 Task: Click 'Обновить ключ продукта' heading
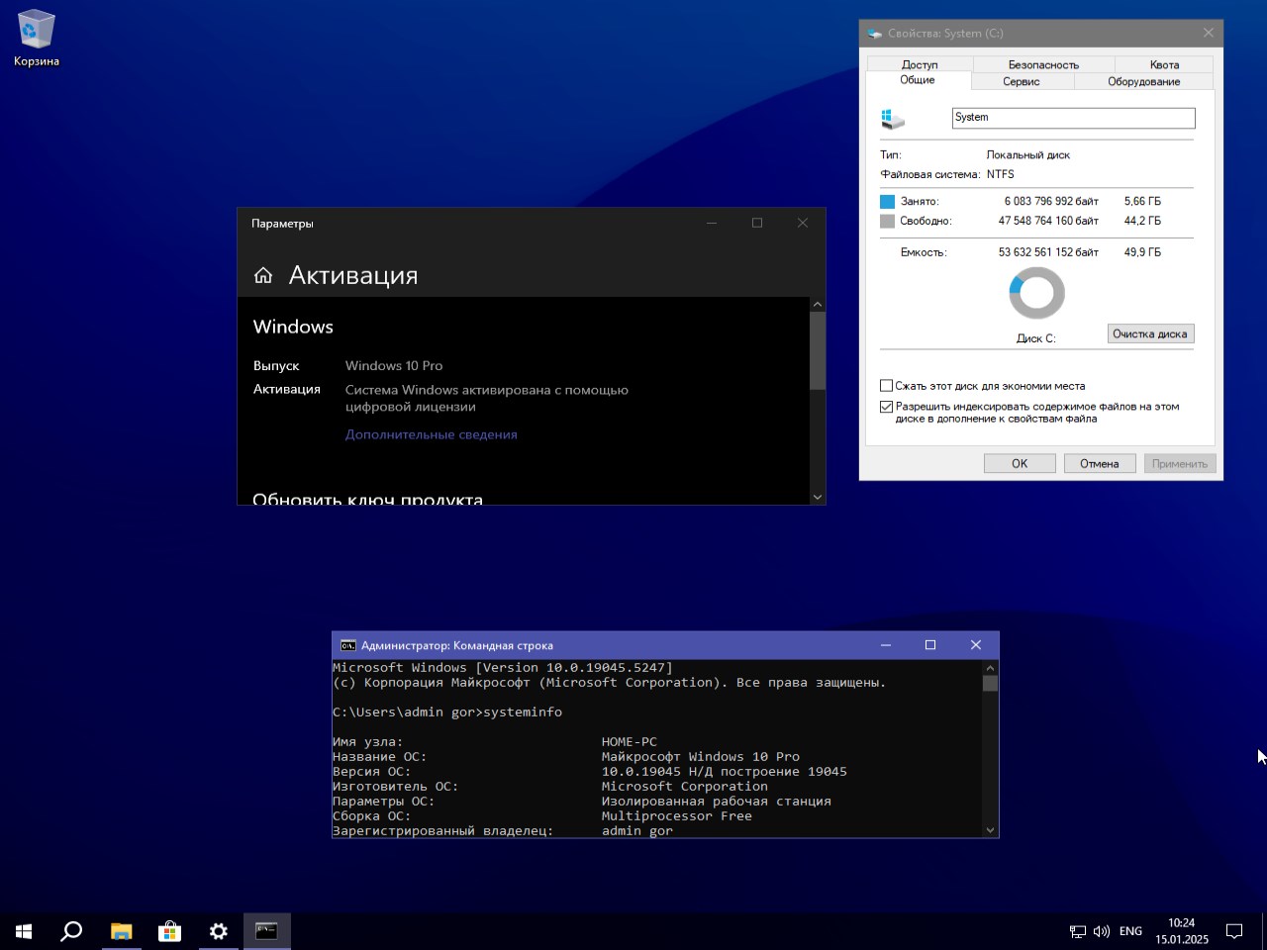click(368, 499)
